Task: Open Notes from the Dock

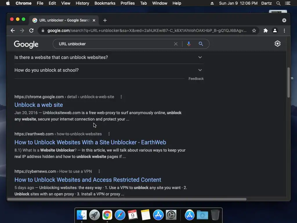Action: 146,215
